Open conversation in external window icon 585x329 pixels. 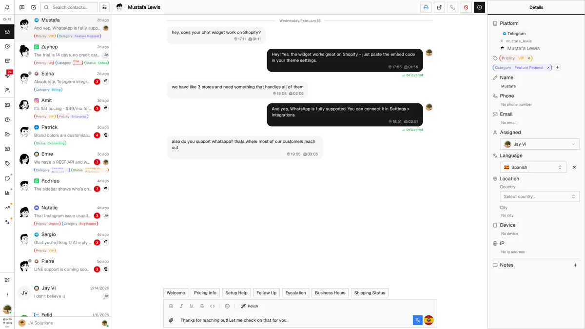439,7
